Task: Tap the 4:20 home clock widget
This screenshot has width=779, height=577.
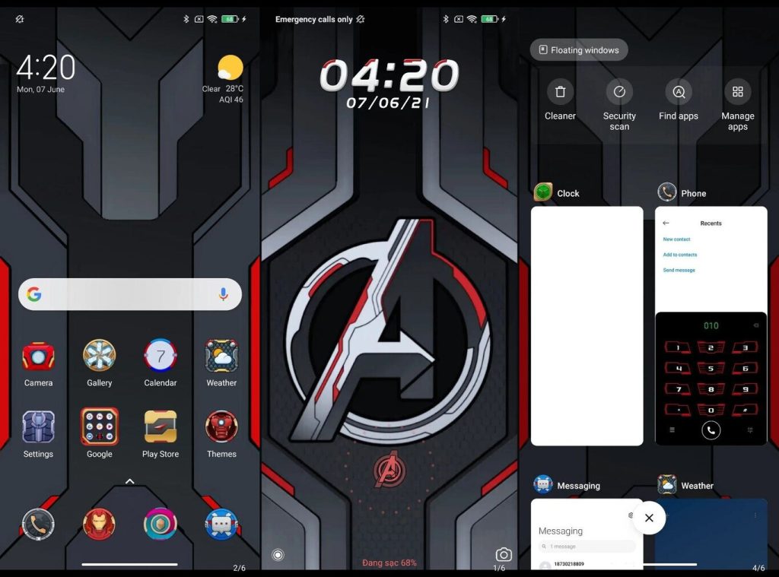Action: pyautogui.click(x=46, y=68)
